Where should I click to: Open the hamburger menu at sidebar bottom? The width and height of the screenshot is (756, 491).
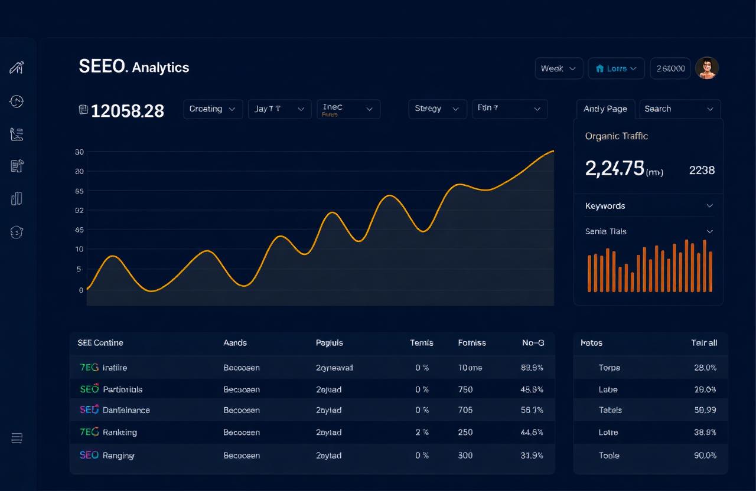pos(17,438)
